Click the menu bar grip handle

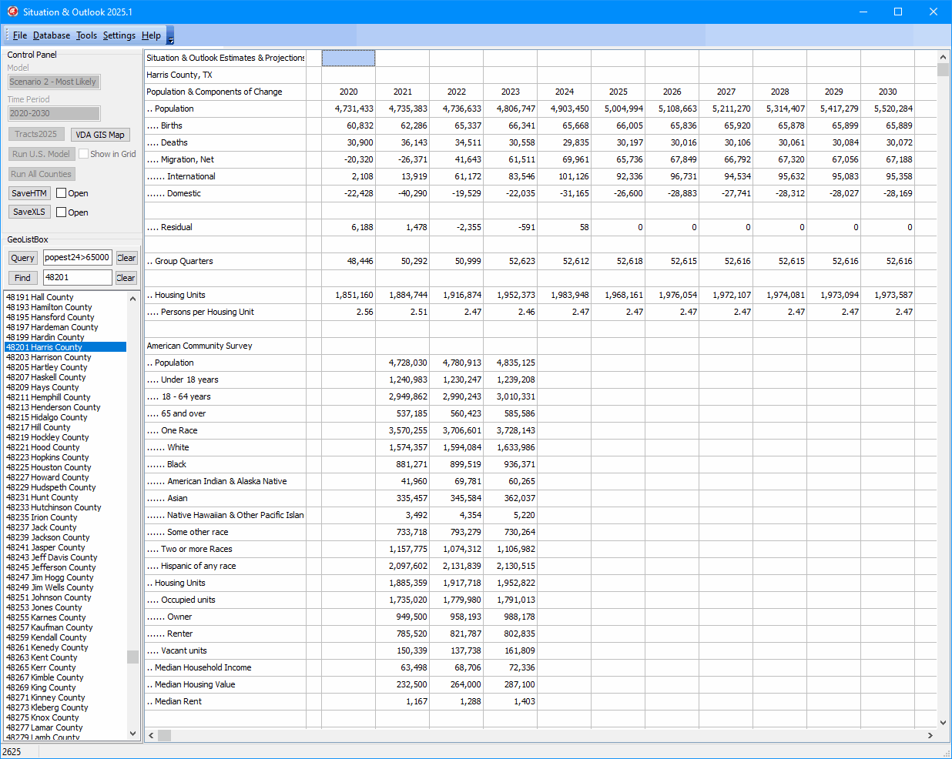(x=7, y=35)
